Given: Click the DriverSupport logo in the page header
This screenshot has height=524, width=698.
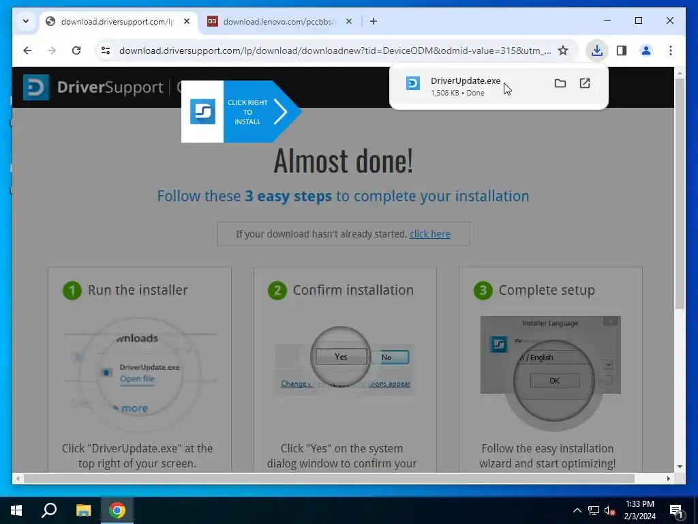Looking at the screenshot, I should point(93,87).
